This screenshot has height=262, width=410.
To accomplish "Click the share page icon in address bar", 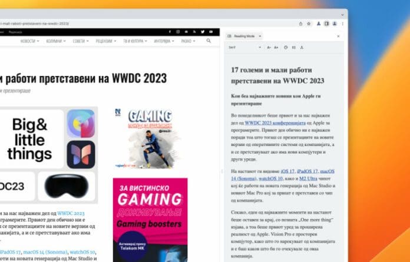I will (300, 24).
